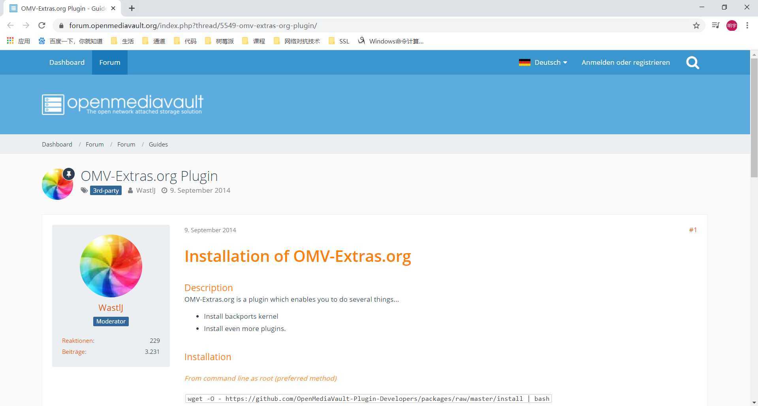
Task: Select the Forum nav tab
Action: coord(110,62)
